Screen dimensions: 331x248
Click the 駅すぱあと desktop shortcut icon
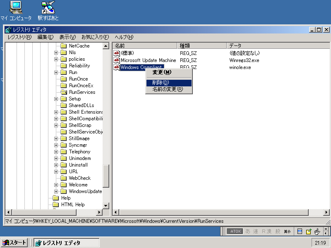coord(48,7)
